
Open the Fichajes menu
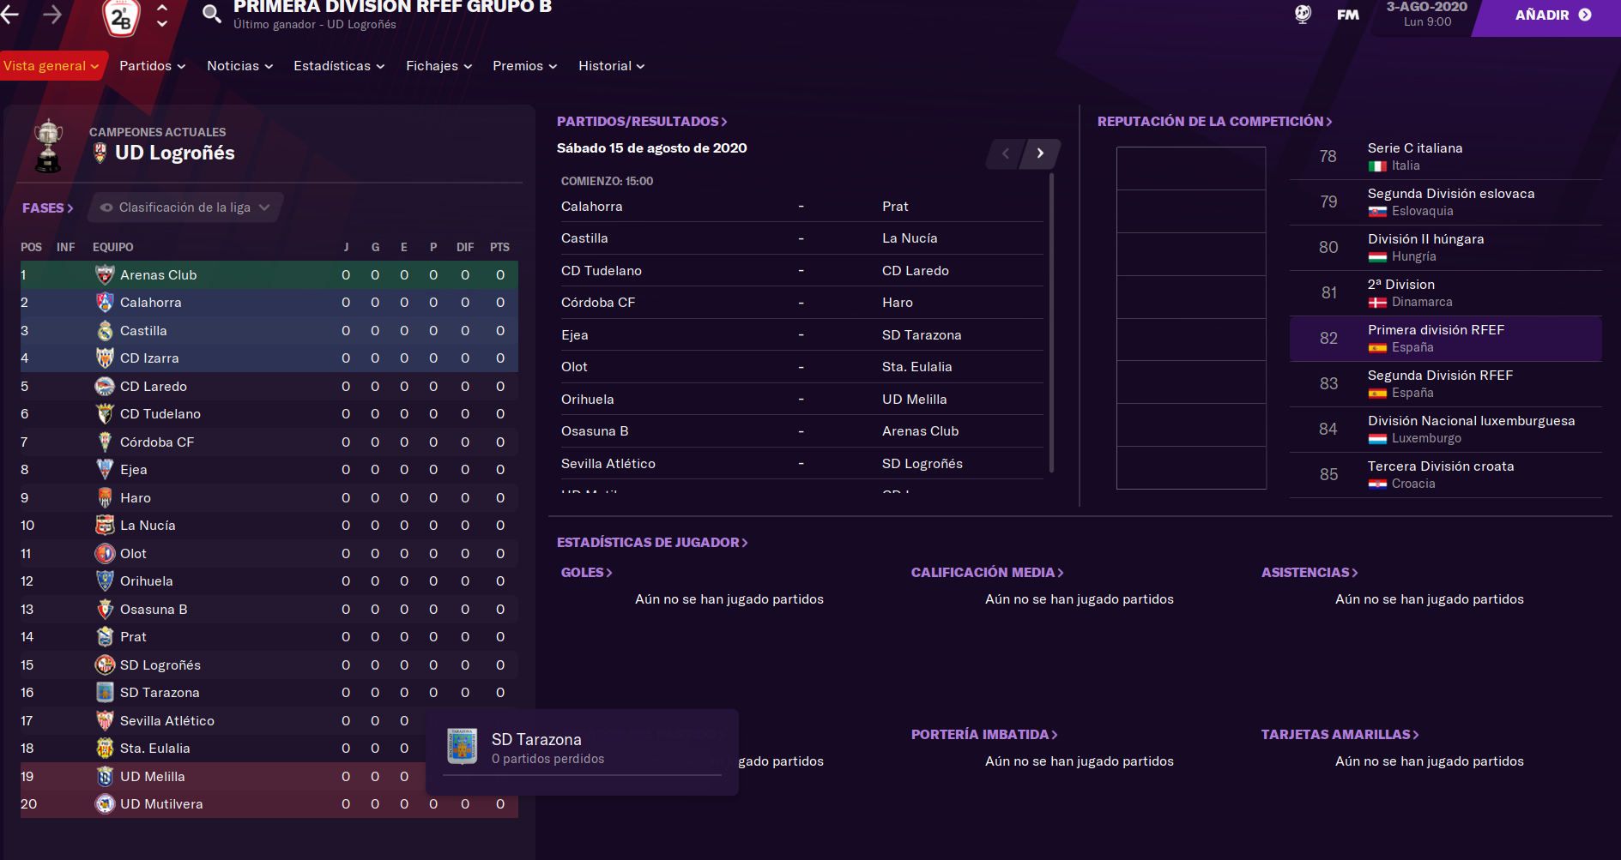pyautogui.click(x=439, y=66)
